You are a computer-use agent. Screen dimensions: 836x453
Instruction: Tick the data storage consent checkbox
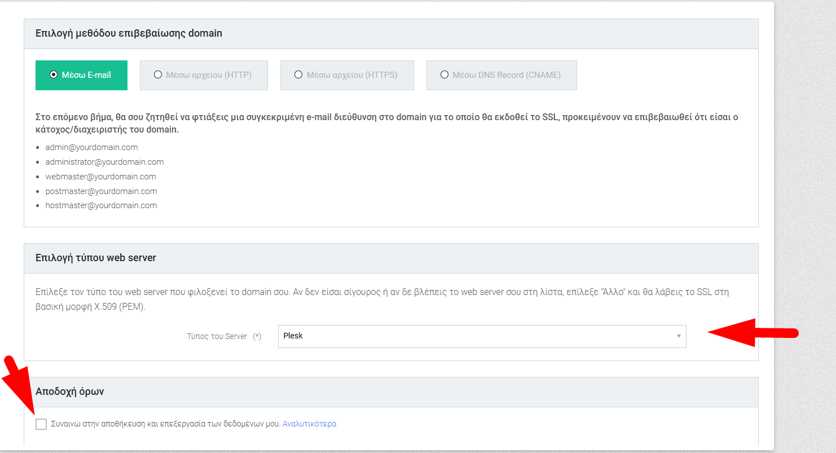coord(41,424)
